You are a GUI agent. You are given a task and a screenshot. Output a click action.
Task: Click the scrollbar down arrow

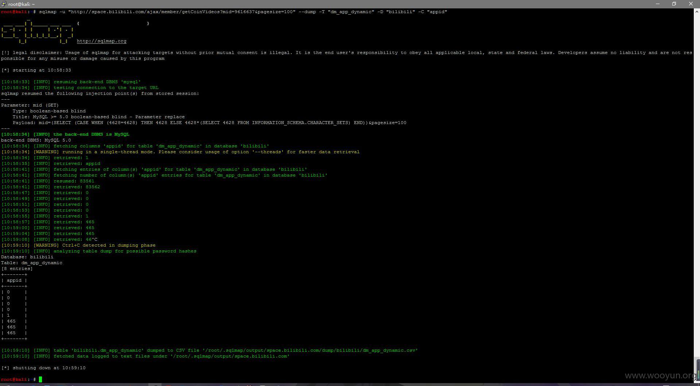pyautogui.click(x=697, y=380)
